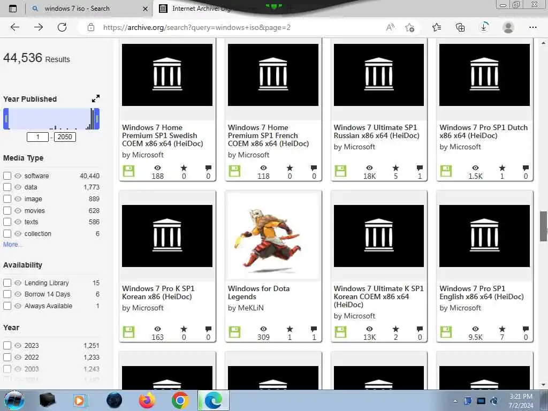
Task: Show hidden system tray icons
Action: point(455,401)
